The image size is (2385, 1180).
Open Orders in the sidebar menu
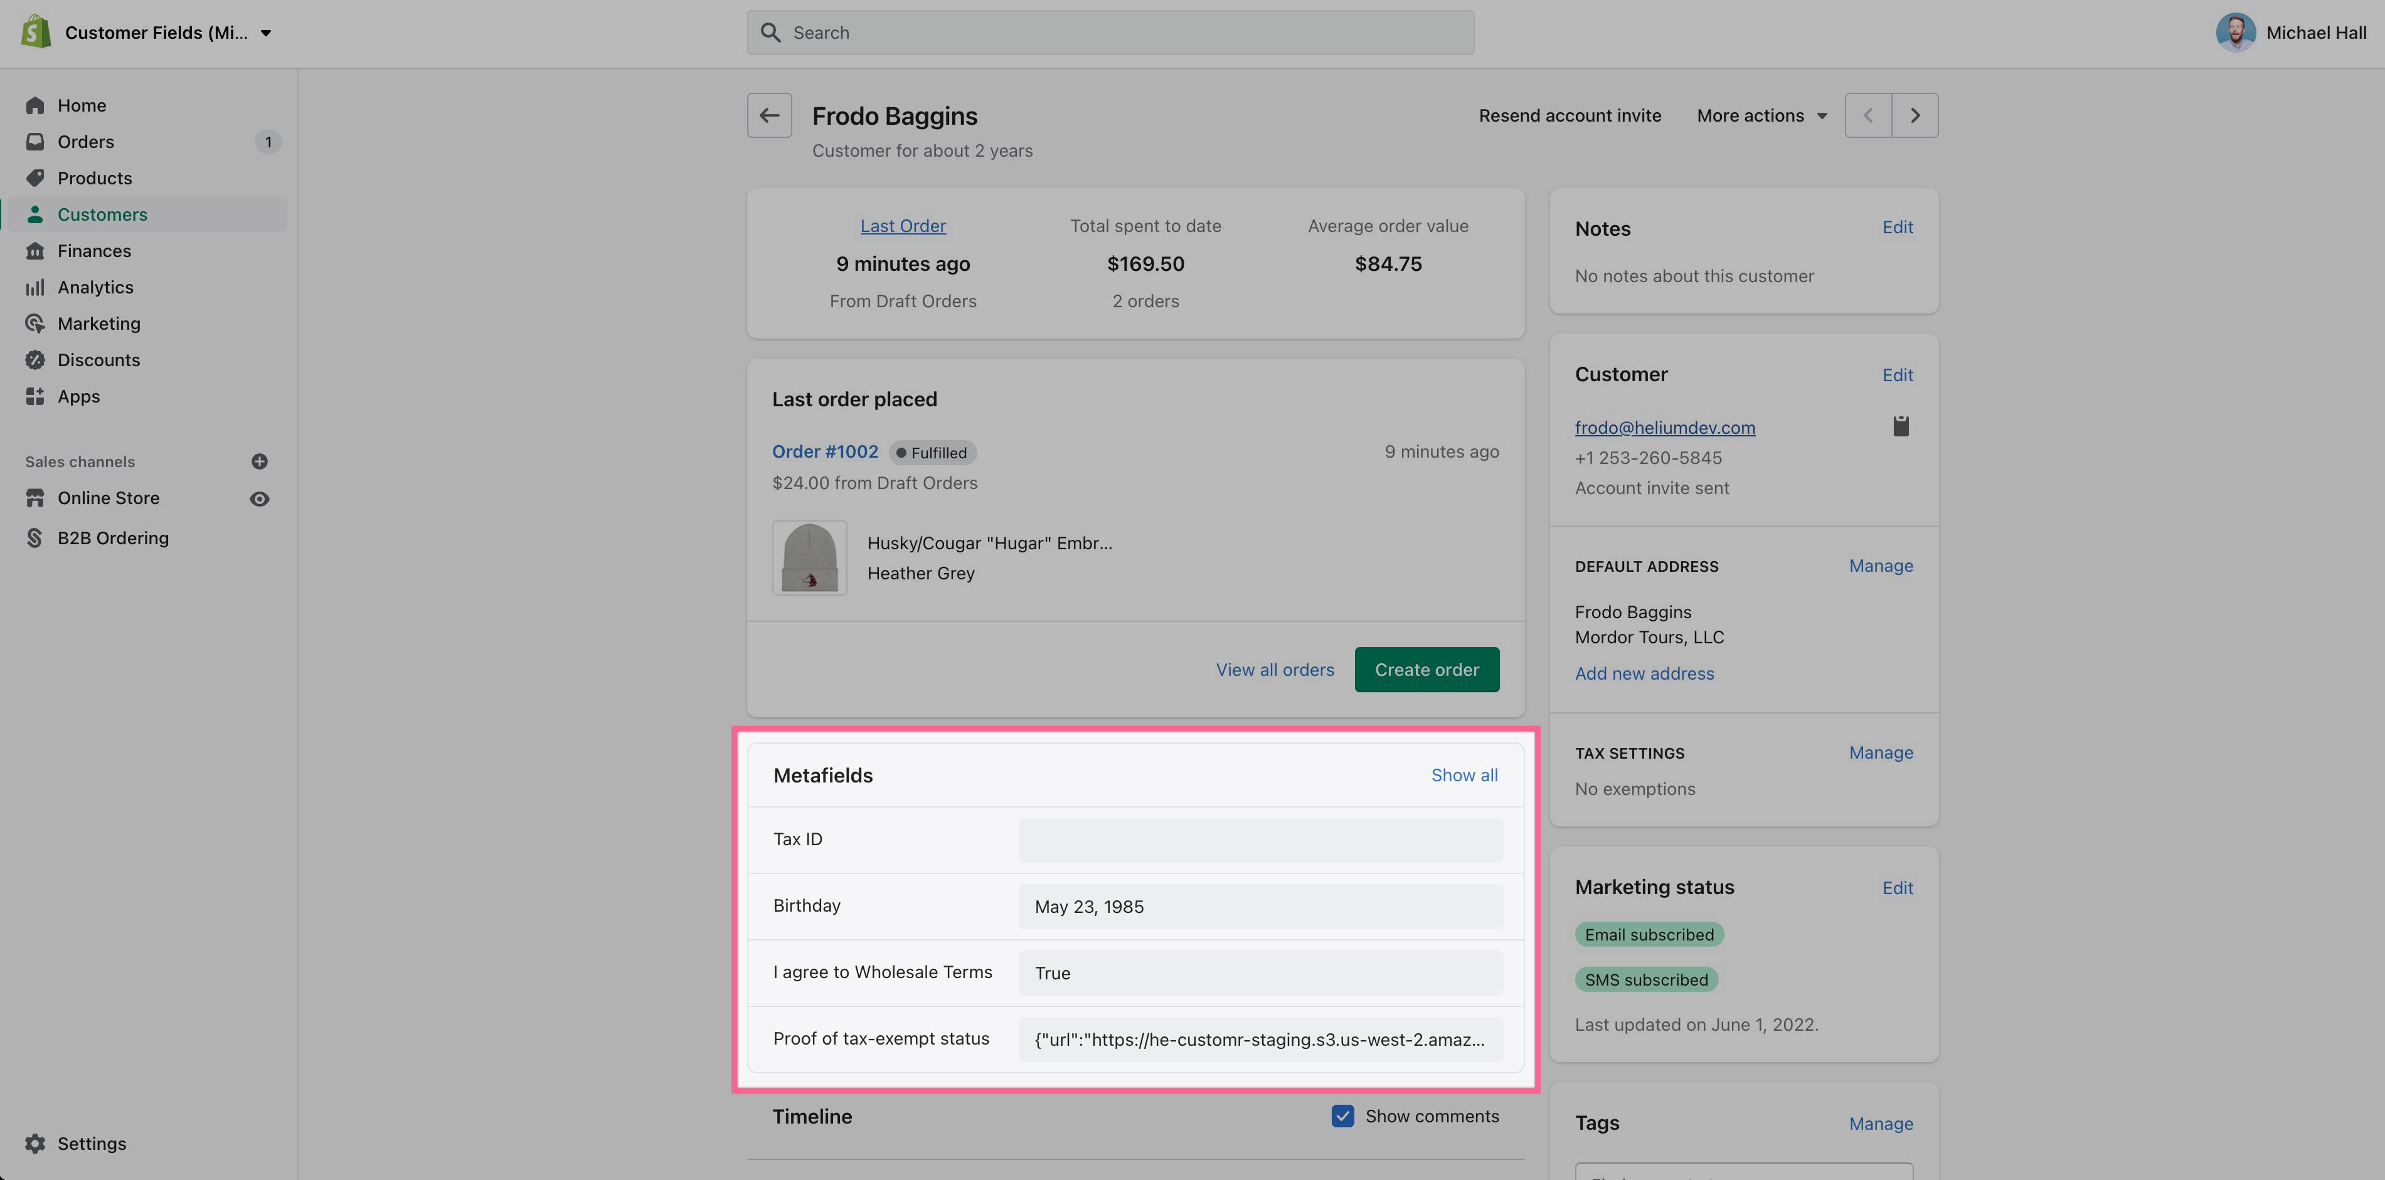tap(86, 142)
